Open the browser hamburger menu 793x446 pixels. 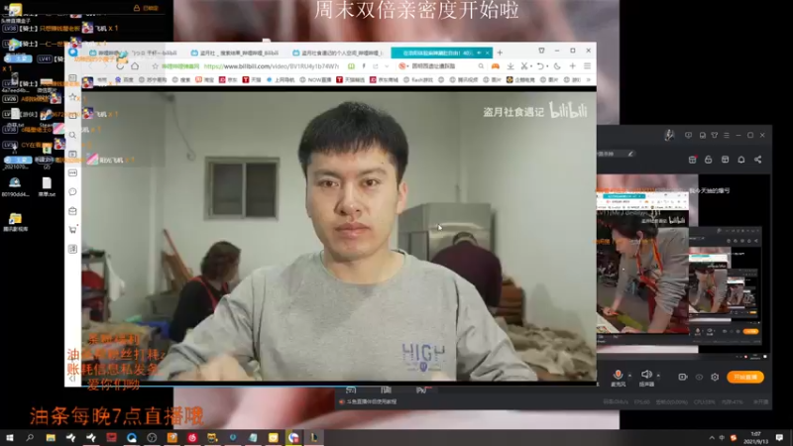pos(587,66)
